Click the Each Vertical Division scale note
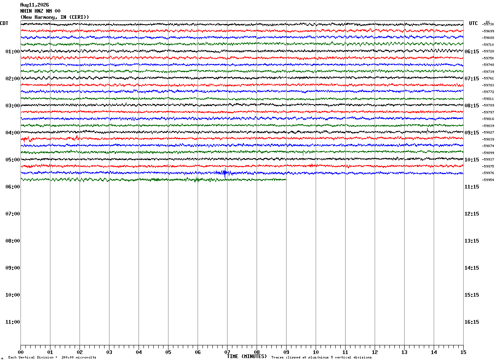This screenshot has height=363, width=496. pyautogui.click(x=52, y=358)
